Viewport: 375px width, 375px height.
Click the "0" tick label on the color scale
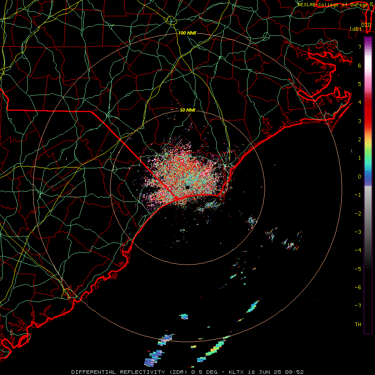point(360,177)
